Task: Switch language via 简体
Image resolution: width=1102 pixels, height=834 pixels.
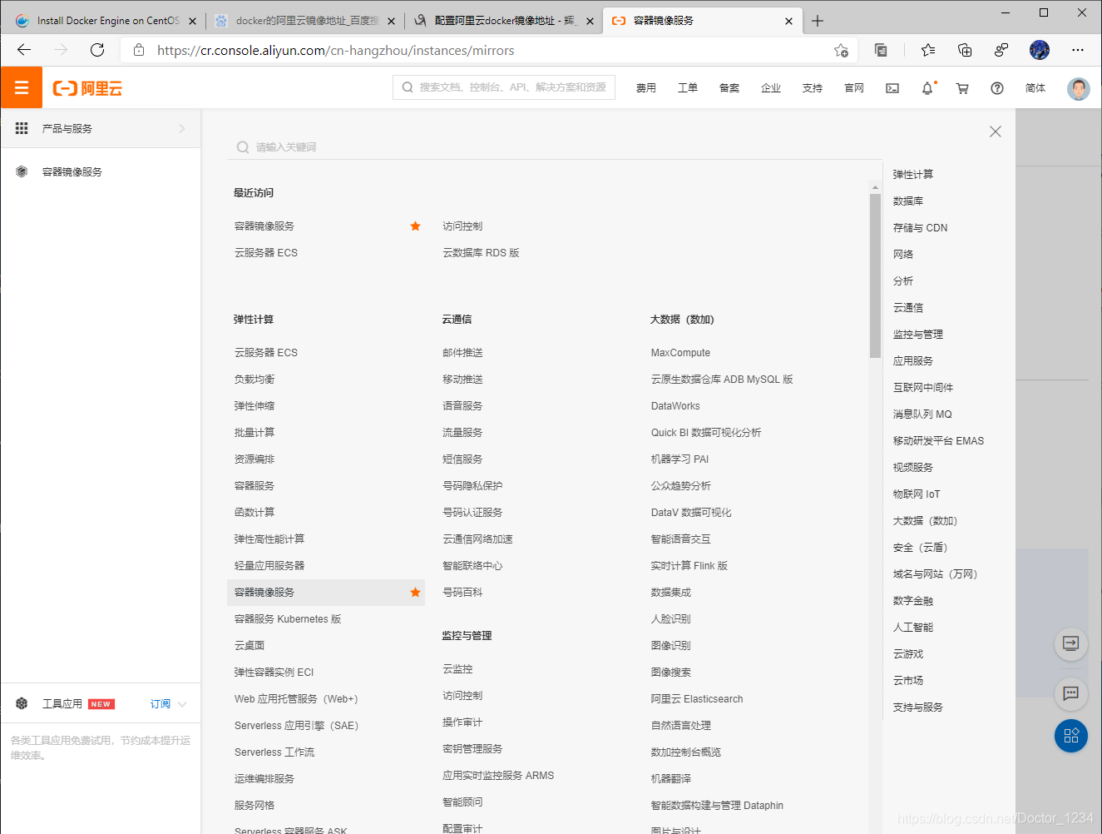Action: coord(1035,88)
